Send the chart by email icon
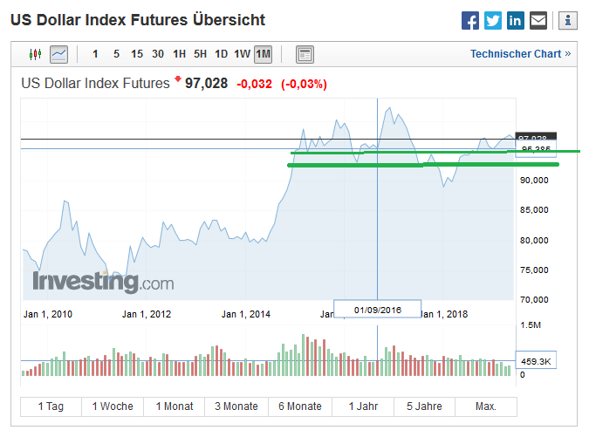Screen dimensions: 589x437 (538, 20)
